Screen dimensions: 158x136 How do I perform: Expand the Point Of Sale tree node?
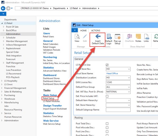click(3, 27)
